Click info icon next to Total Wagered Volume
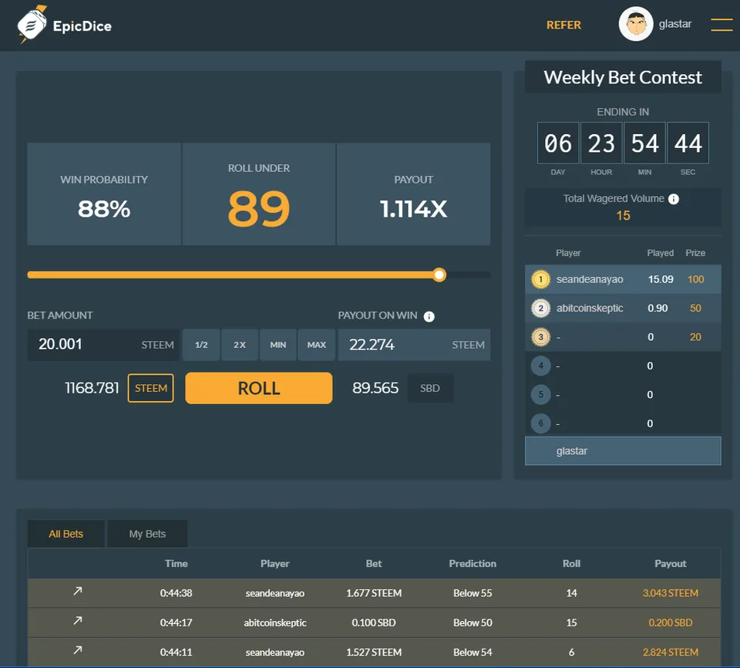Screen dimensions: 740x668 pyautogui.click(x=674, y=199)
